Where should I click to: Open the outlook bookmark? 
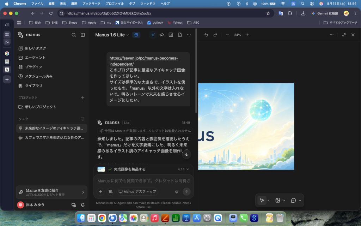[155, 23]
